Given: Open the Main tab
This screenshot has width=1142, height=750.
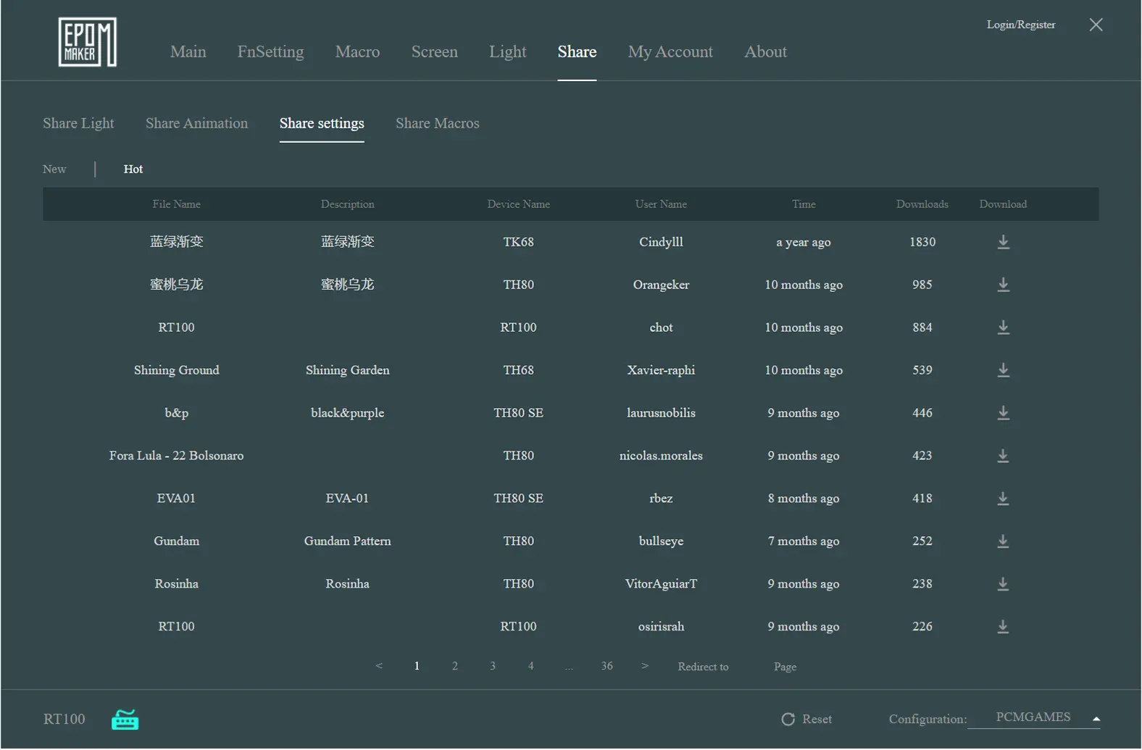Looking at the screenshot, I should click(x=188, y=51).
